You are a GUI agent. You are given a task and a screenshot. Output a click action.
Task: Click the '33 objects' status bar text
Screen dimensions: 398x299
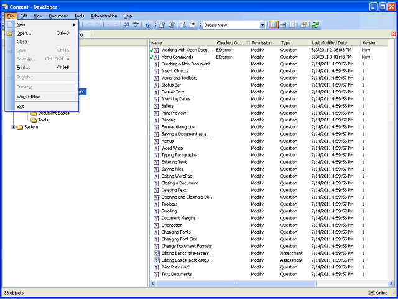click(14, 293)
